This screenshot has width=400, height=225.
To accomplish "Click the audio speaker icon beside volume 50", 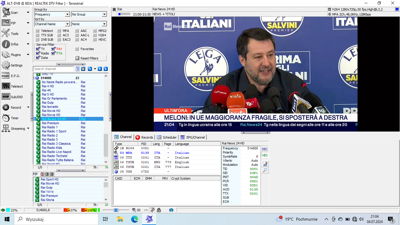I will coord(134,210).
